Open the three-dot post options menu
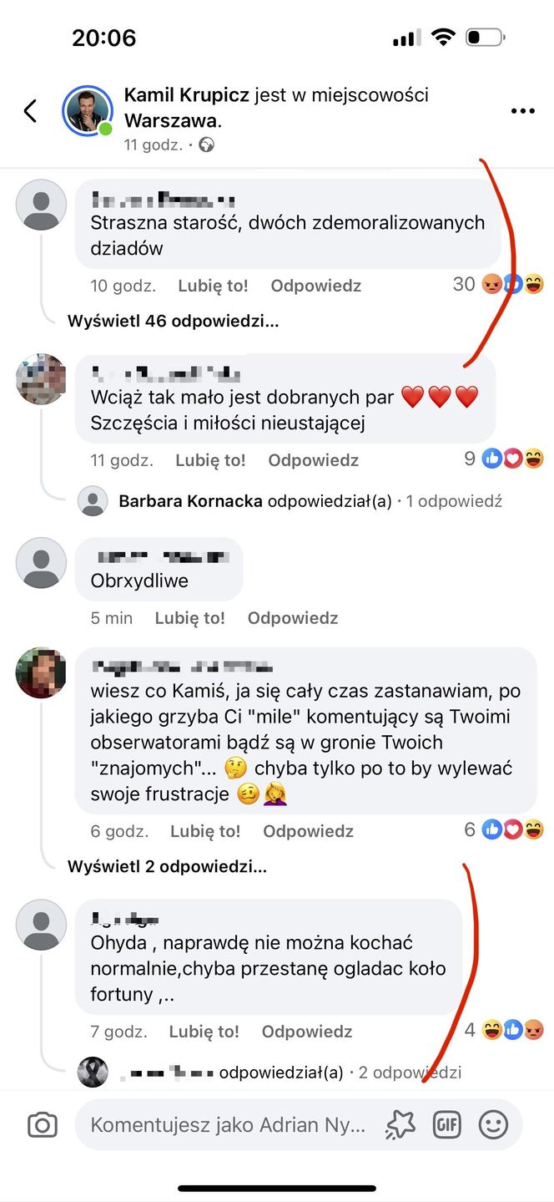This screenshot has width=554, height=1202. [523, 109]
